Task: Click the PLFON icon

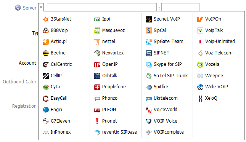Action: pyautogui.click(x=97, y=110)
